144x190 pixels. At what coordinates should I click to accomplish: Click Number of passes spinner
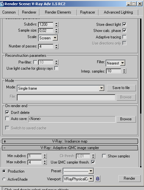[56, 46]
